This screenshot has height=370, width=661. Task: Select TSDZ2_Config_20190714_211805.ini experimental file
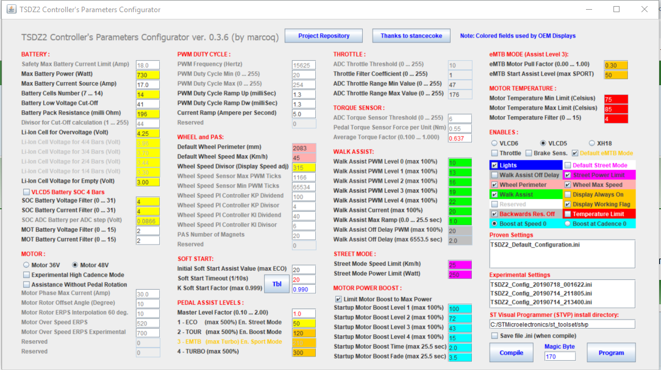[541, 293]
